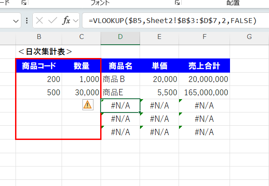The height and width of the screenshot is (186, 269).
Task: Click the 商品 B cell
Action: 121,79
